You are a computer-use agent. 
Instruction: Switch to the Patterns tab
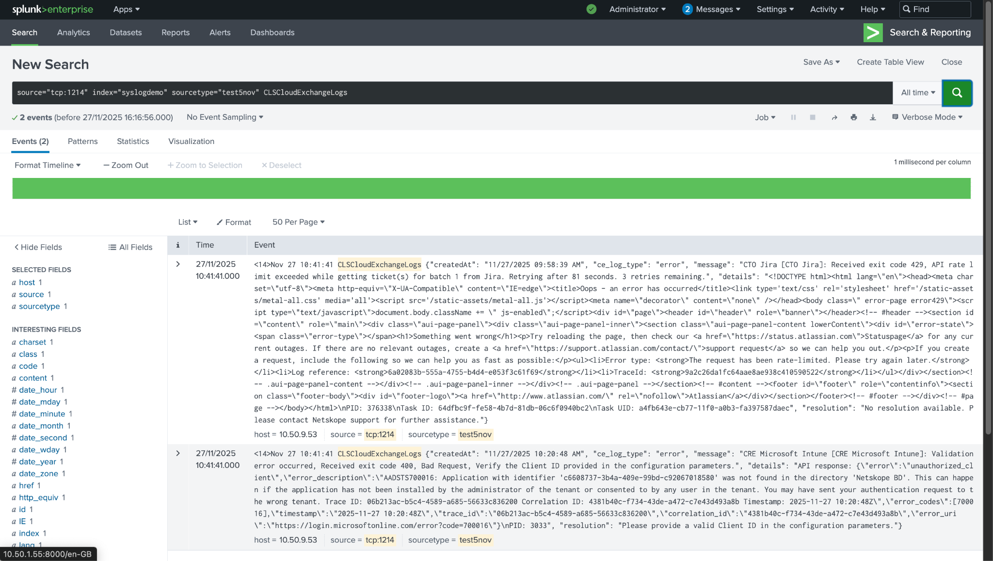pyautogui.click(x=82, y=142)
